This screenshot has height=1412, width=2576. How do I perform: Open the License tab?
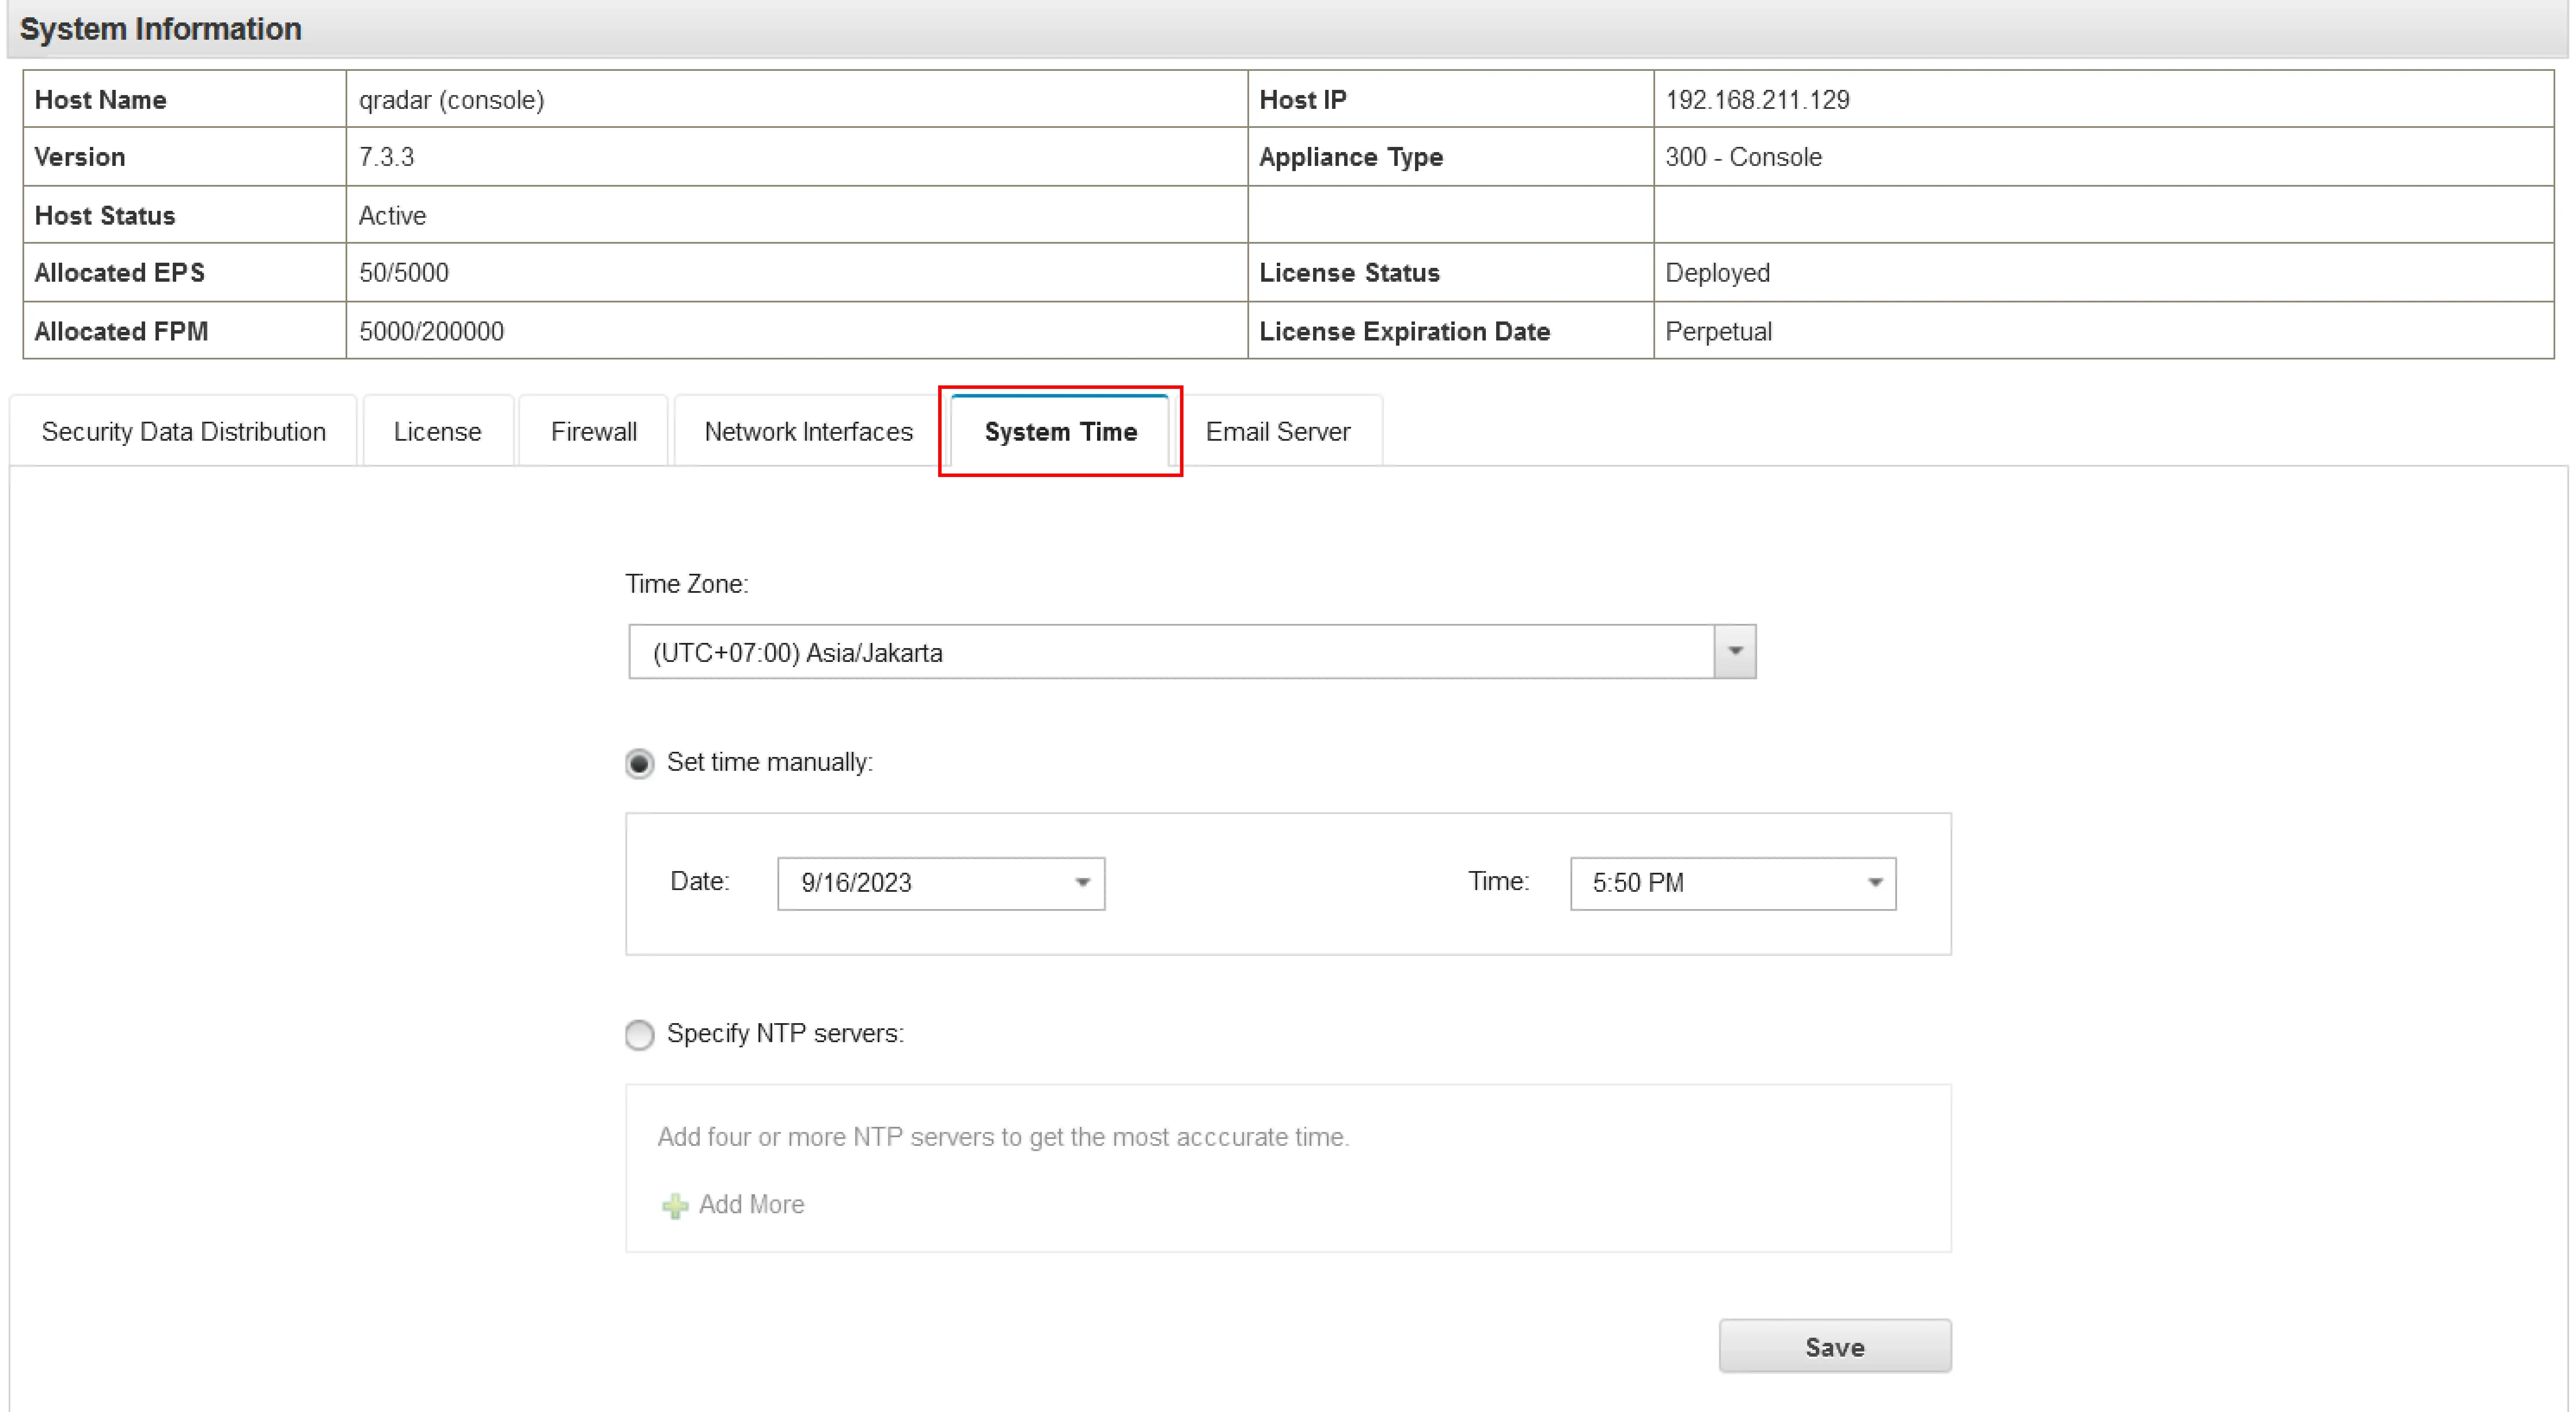437,432
